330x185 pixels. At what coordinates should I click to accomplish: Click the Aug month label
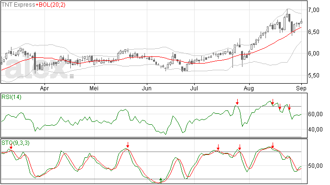pos(249,88)
